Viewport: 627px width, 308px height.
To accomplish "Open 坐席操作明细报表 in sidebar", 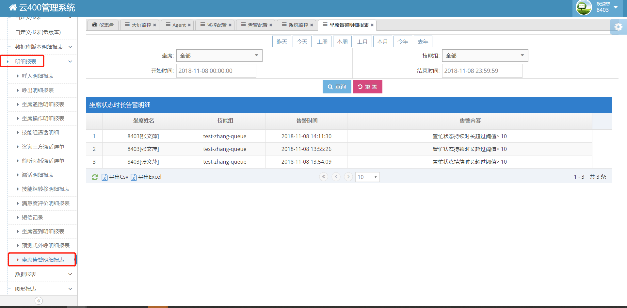I will coord(43,119).
